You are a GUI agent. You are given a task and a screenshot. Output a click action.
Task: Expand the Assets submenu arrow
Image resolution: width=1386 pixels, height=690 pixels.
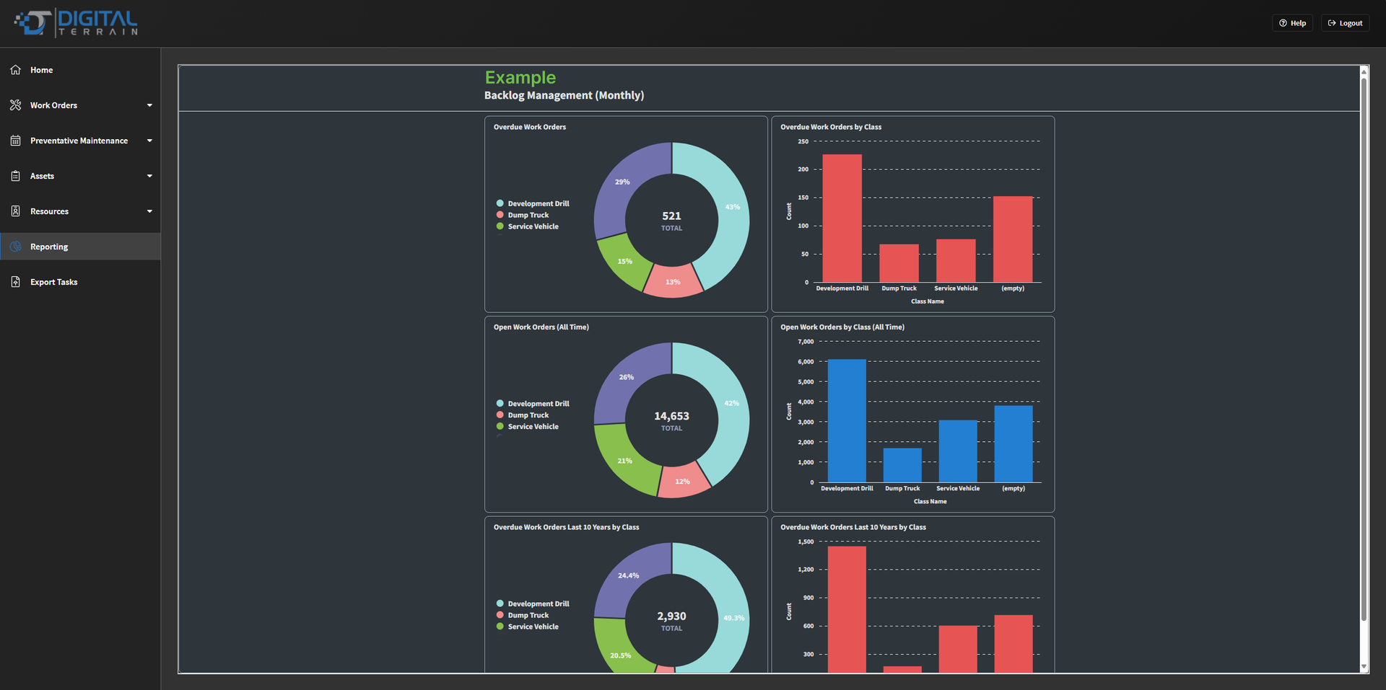pyautogui.click(x=149, y=176)
